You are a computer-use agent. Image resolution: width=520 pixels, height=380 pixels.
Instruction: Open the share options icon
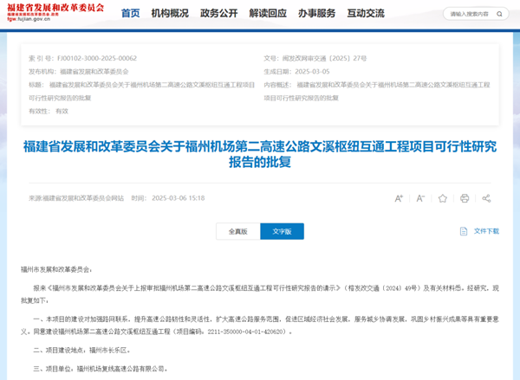[487, 198]
